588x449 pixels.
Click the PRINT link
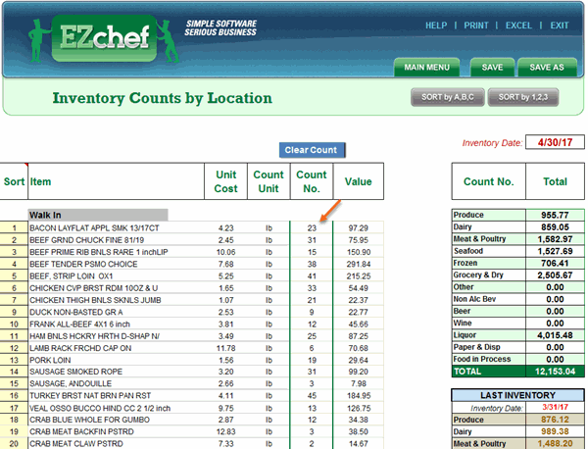[x=476, y=25]
